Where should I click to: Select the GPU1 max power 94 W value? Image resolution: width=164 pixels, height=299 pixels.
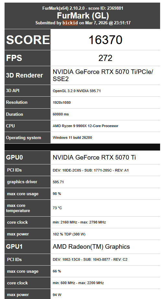(57, 295)
